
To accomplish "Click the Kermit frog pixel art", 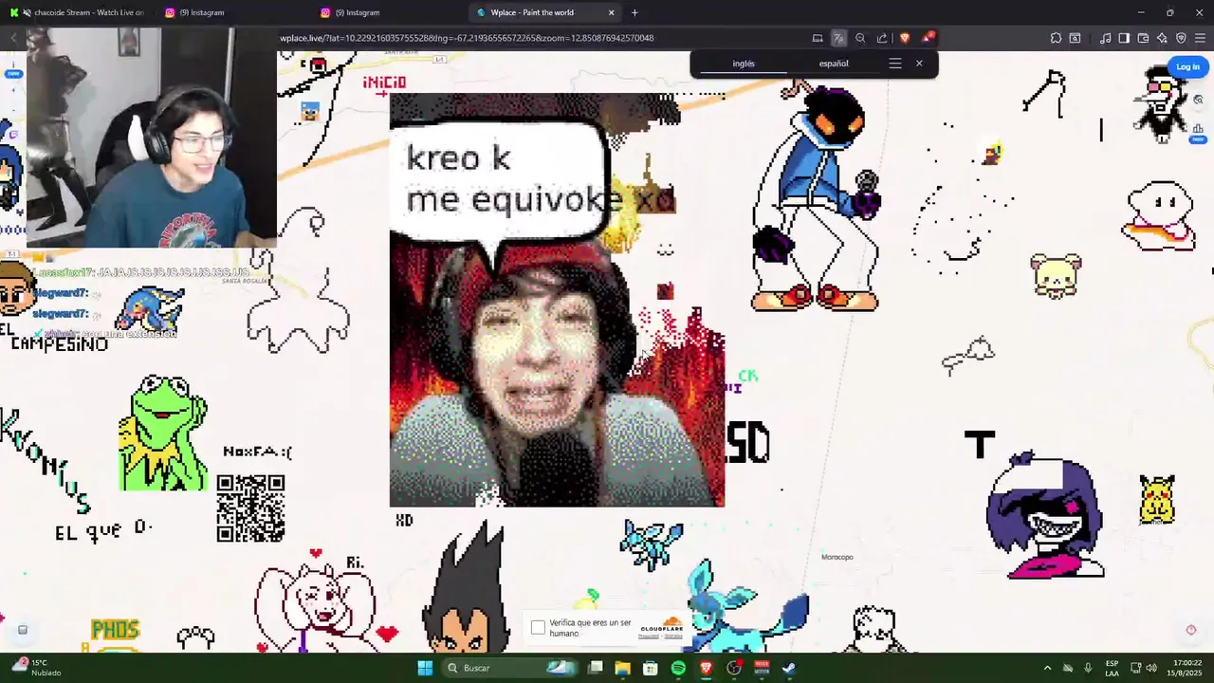I will pos(163,433).
